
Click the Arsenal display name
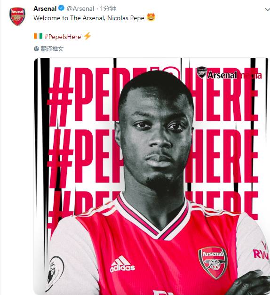(x=45, y=8)
